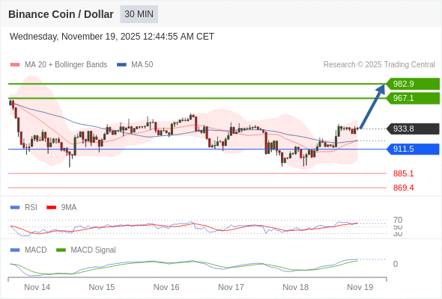
Task: Click the 911.5 pivot price label
Action: 413,149
